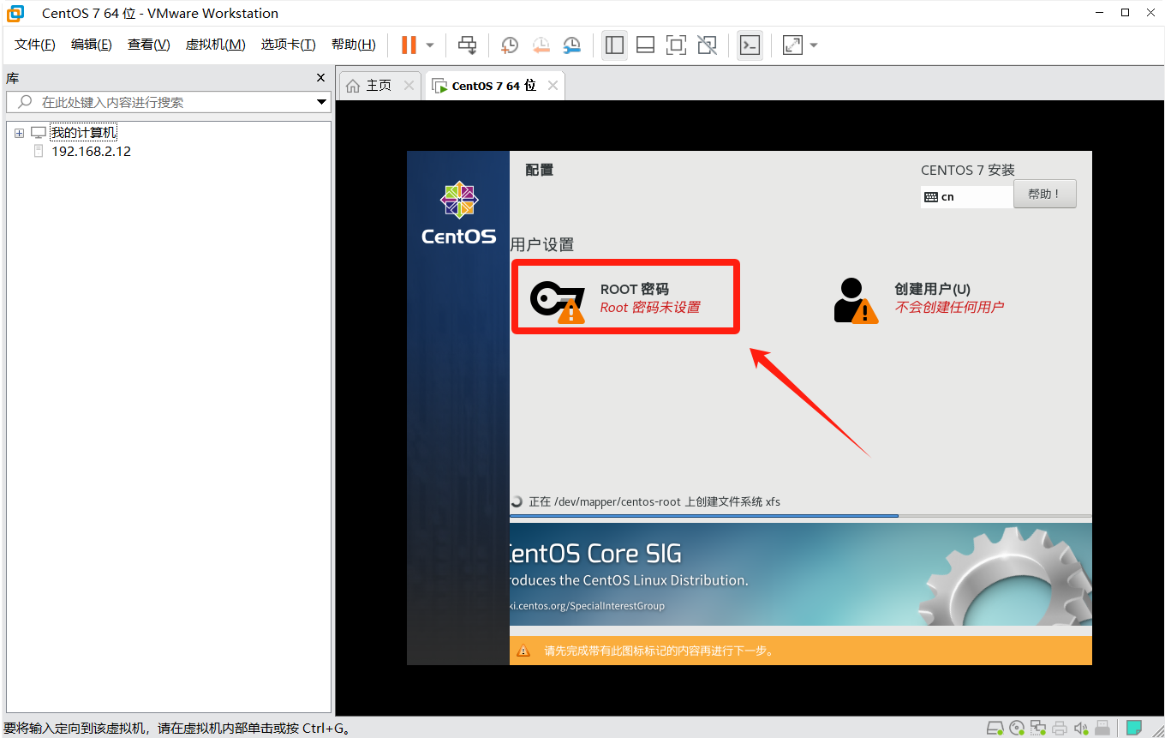Take a snapshot of this virtual machine
Screen dimensions: 1165x738
(x=510, y=45)
